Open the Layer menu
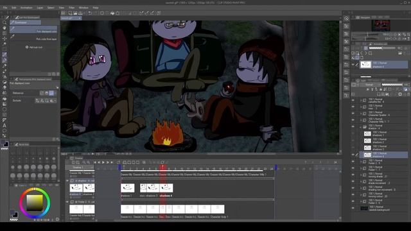The height and width of the screenshot is (231, 411). coord(40,8)
